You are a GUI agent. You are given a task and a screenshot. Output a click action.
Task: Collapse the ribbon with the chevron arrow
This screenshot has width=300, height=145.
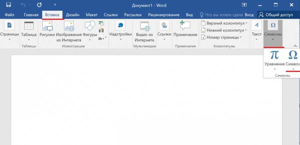(295, 46)
